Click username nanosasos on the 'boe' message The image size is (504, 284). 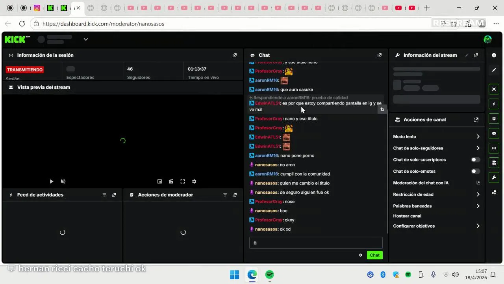(267, 211)
